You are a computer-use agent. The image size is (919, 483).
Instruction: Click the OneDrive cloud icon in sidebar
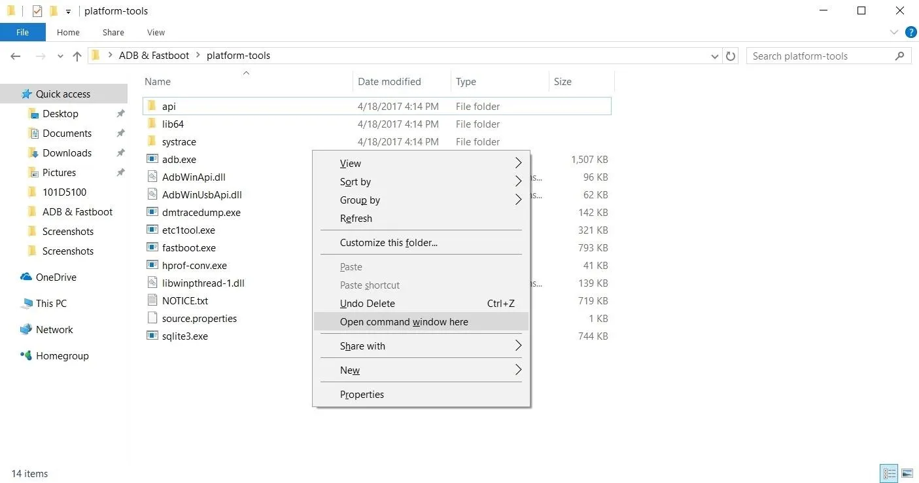tap(26, 277)
